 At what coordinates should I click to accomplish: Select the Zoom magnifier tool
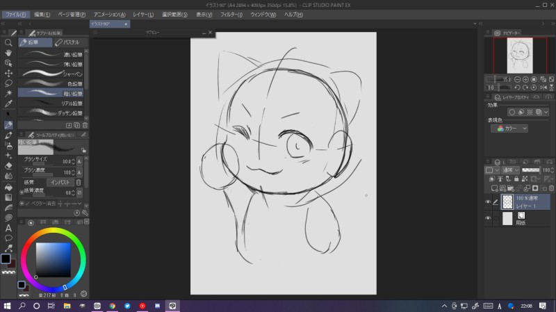pos(8,42)
